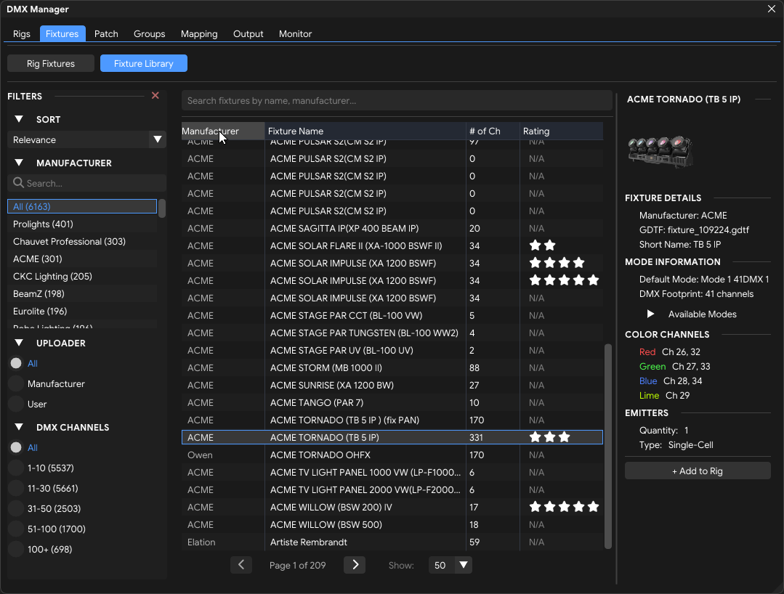Click the manufacturer search magnifier icon

point(18,183)
